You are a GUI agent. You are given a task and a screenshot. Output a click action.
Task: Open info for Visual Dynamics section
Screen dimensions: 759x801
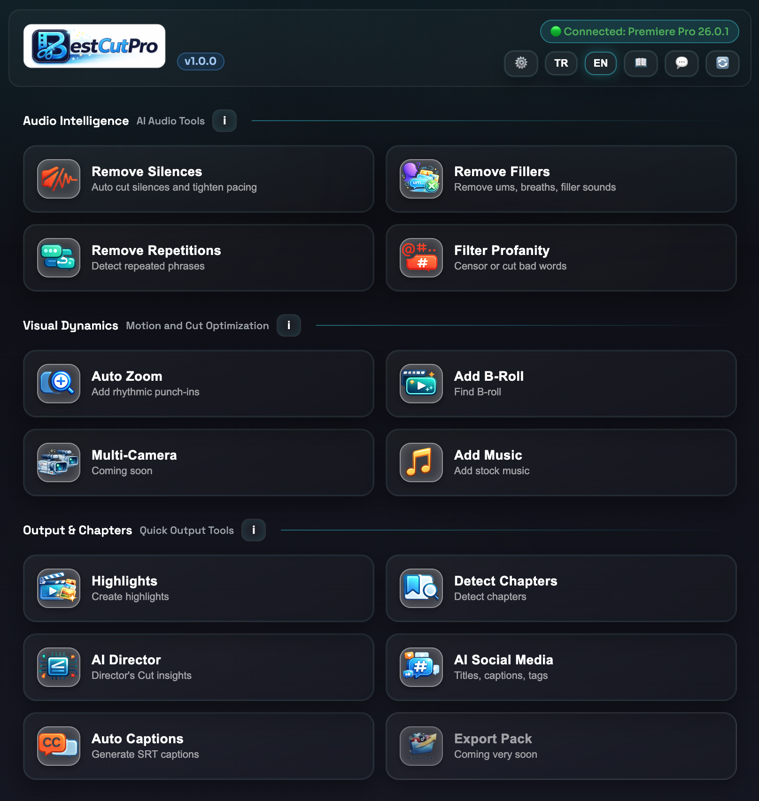289,325
